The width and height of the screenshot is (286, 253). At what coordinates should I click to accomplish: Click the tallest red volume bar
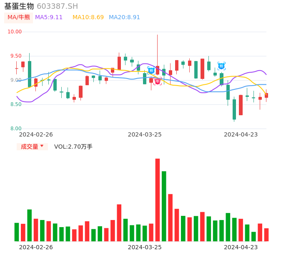click(x=158, y=200)
